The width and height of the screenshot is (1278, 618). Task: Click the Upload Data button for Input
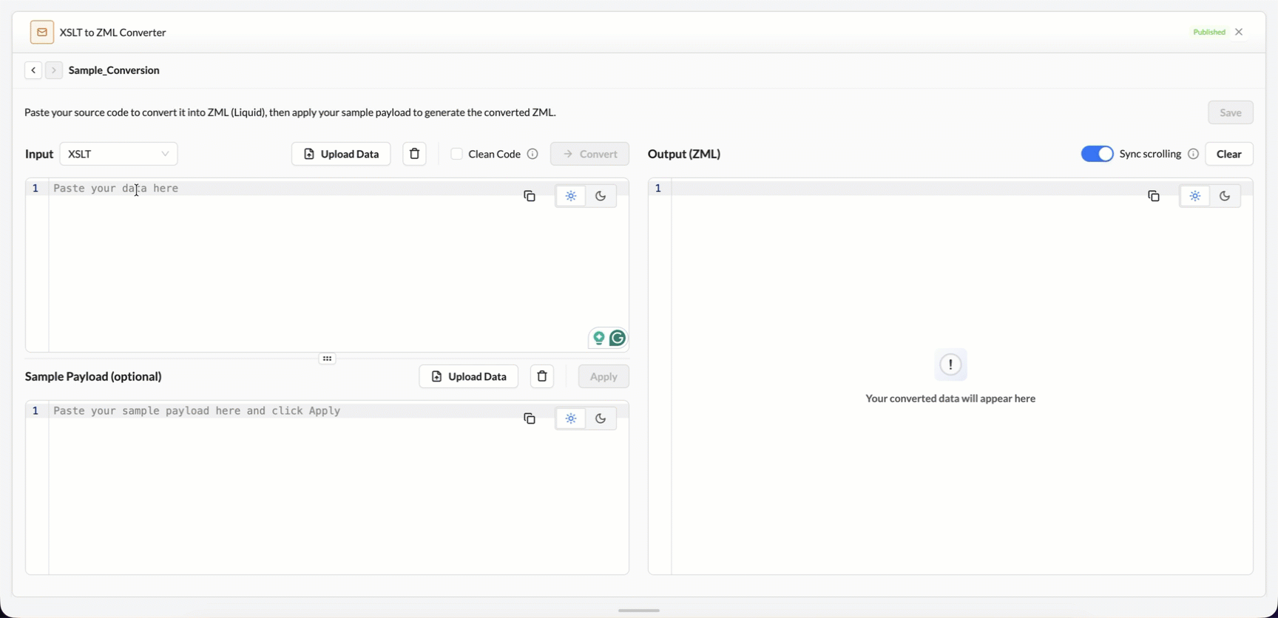pos(341,154)
